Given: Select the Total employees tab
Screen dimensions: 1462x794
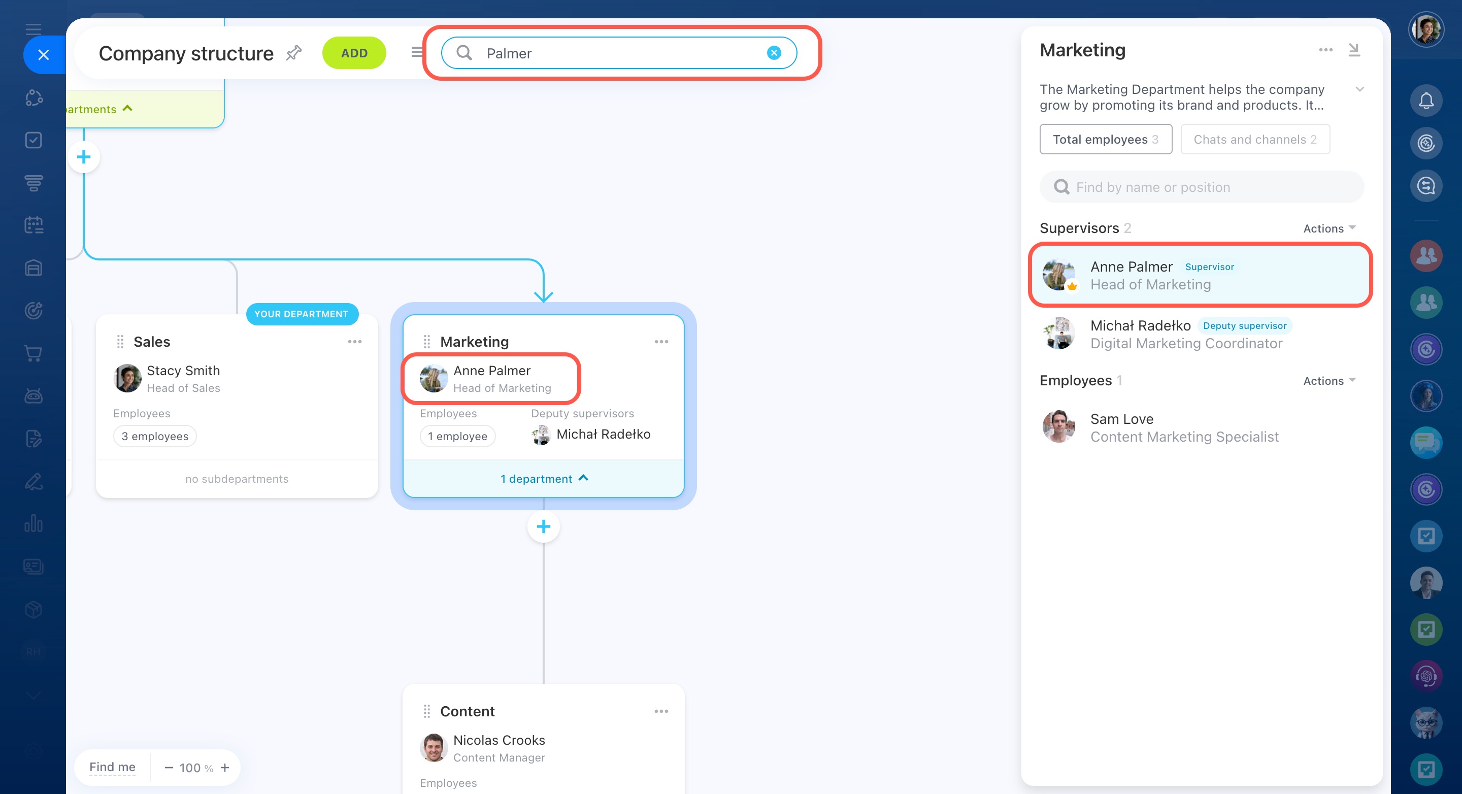Looking at the screenshot, I should pyautogui.click(x=1105, y=140).
